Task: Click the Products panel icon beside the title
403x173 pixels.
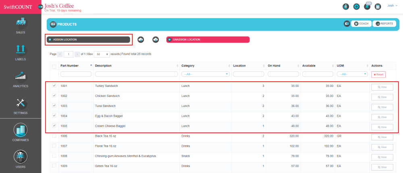Action: pos(53,24)
